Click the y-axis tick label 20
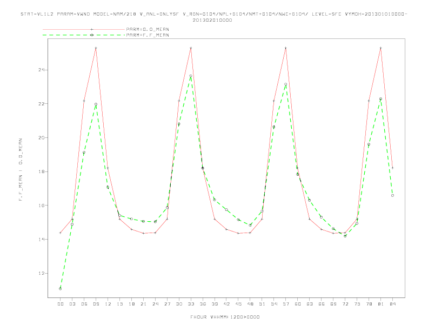Image resolution: width=428 pixels, height=331 pixels. point(42,137)
